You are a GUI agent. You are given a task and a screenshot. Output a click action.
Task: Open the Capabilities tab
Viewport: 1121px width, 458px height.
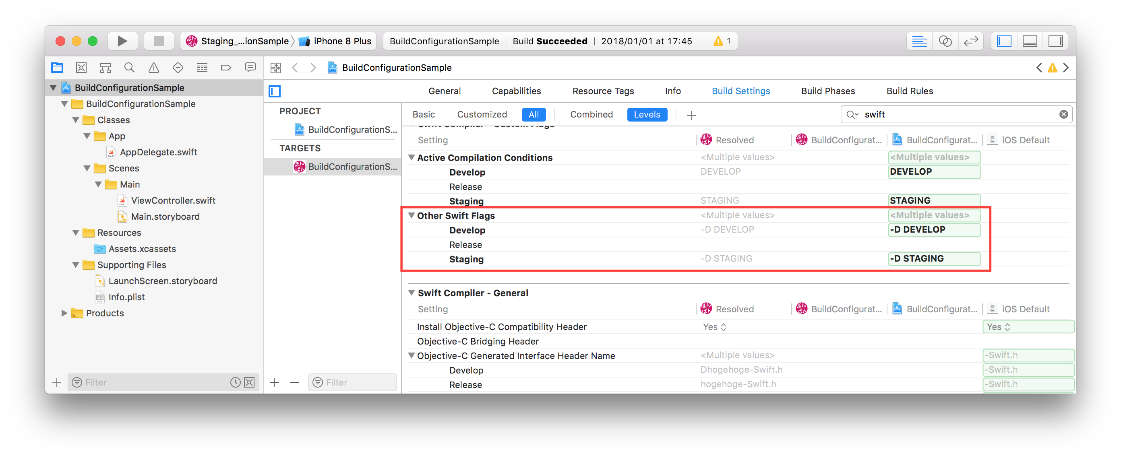pyautogui.click(x=517, y=91)
